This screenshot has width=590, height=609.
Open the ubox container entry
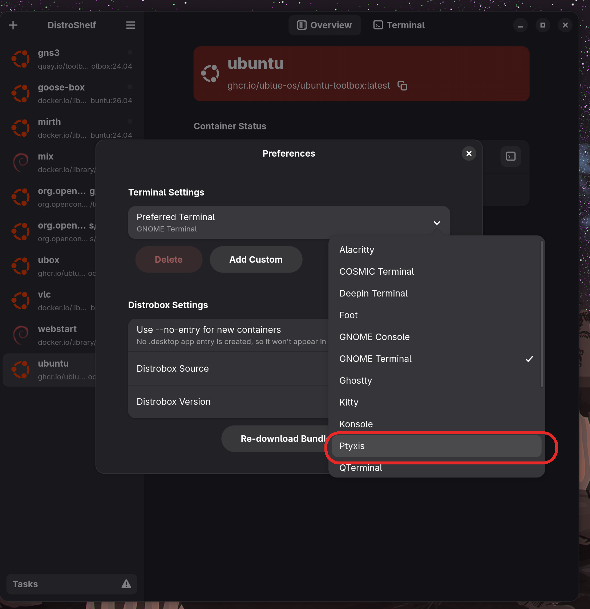point(49,266)
